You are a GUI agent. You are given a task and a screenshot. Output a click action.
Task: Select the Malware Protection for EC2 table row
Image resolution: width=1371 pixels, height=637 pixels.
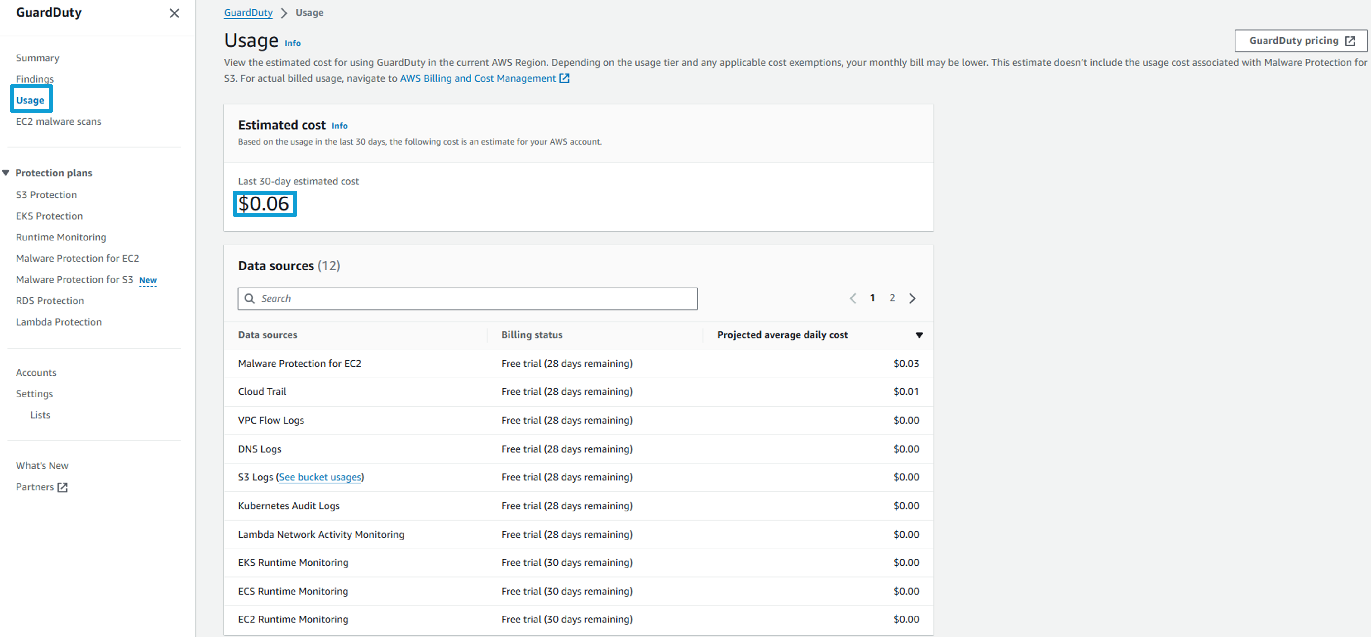[579, 364]
